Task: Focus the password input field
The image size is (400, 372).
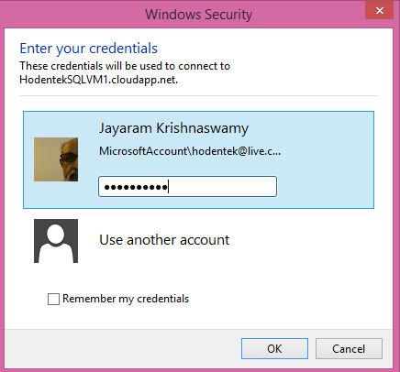Action: click(x=187, y=186)
